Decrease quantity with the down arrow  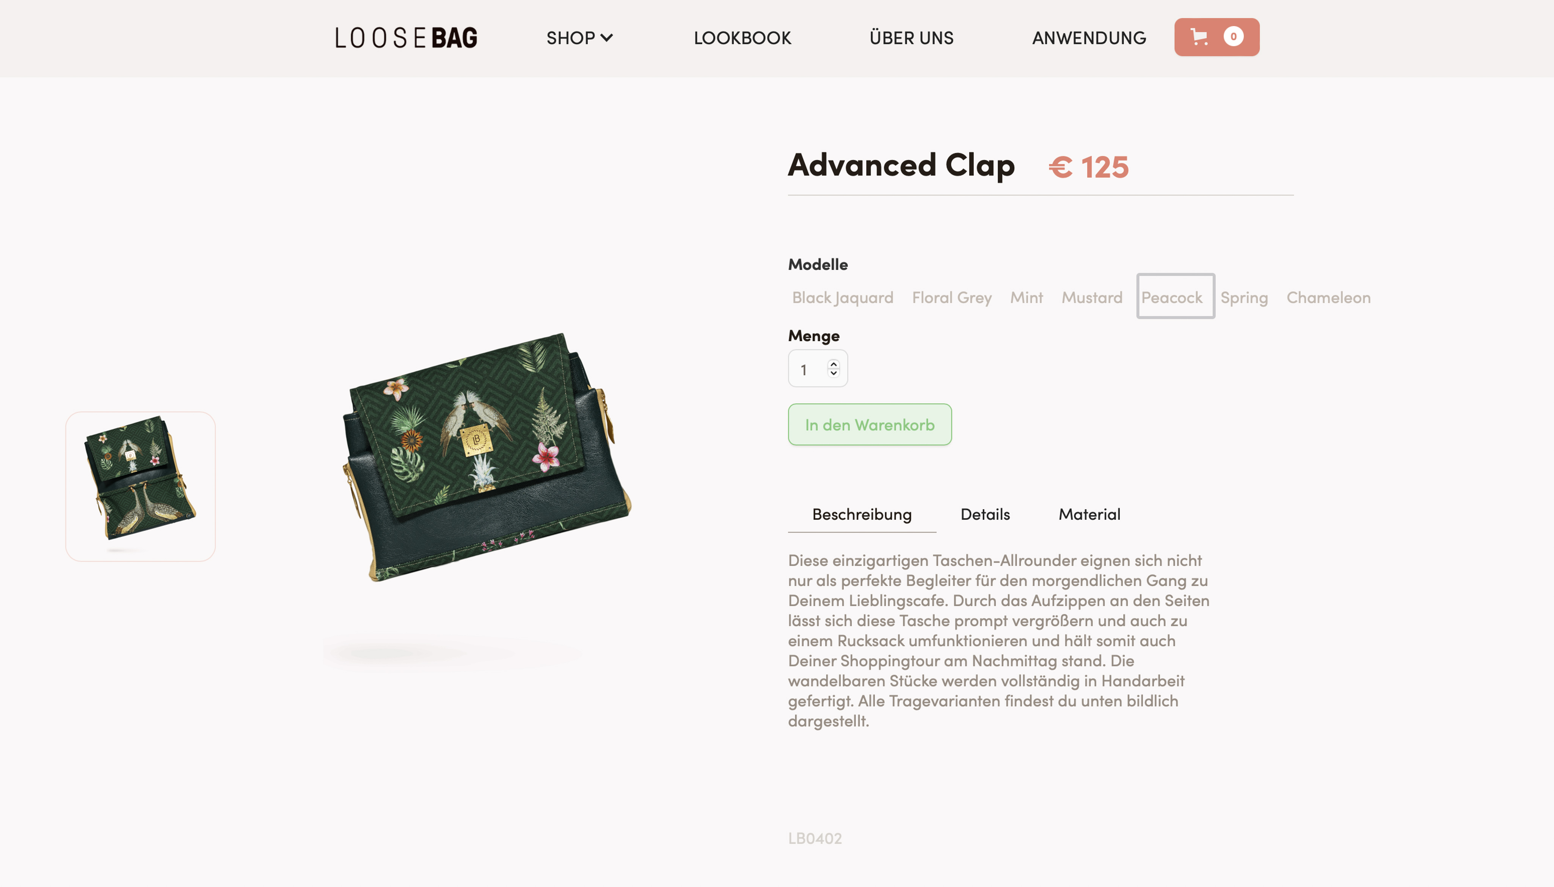pyautogui.click(x=833, y=373)
